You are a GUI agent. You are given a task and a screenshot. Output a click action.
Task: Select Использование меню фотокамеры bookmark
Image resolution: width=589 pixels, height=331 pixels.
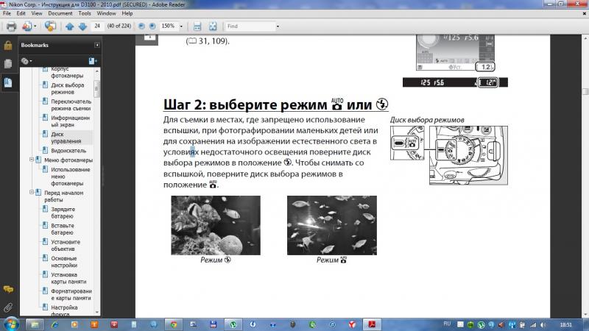70,177
